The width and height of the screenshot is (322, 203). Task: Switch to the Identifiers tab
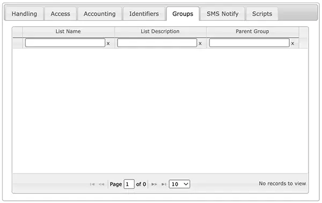(x=144, y=14)
